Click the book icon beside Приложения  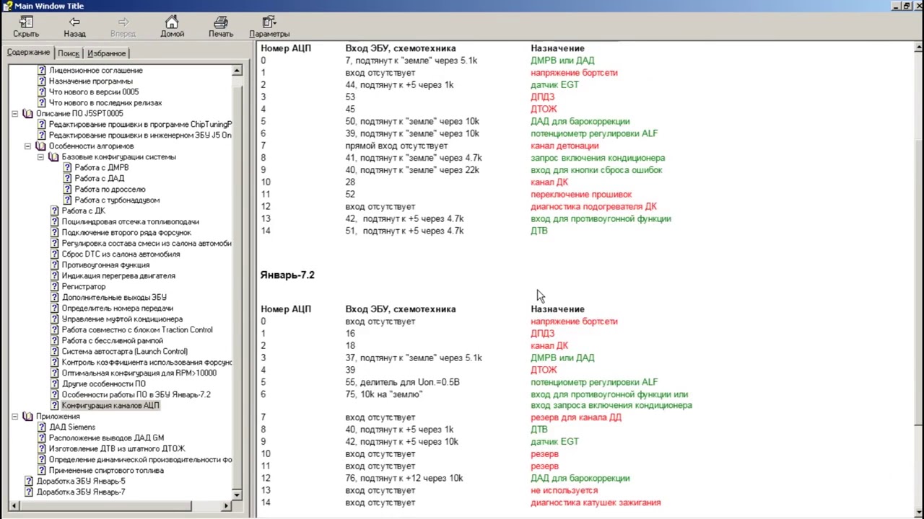coord(28,417)
